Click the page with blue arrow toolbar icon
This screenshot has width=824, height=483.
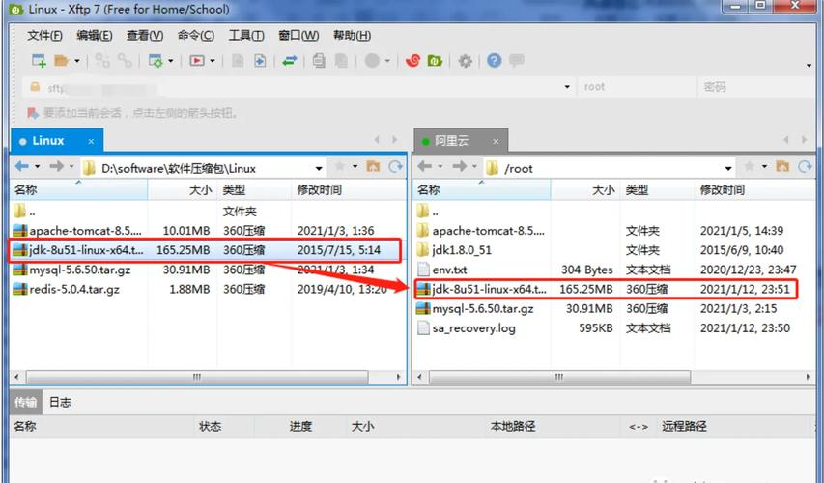point(260,61)
